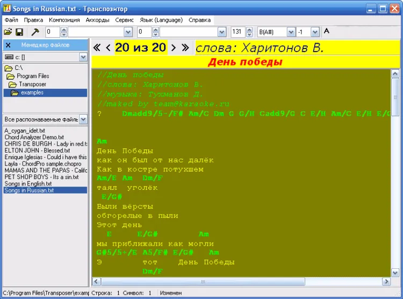Jump to last song with » arrow

pos(185,48)
